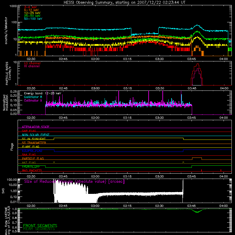Click the 100.00 tick on SAS axis
The width and height of the screenshot is (235, 235).
tap(12, 180)
